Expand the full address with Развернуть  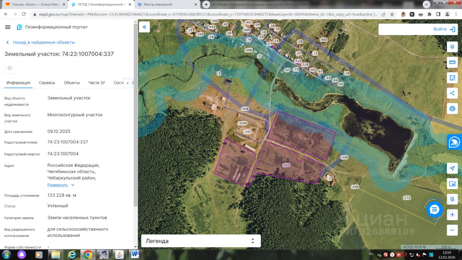pos(61,185)
